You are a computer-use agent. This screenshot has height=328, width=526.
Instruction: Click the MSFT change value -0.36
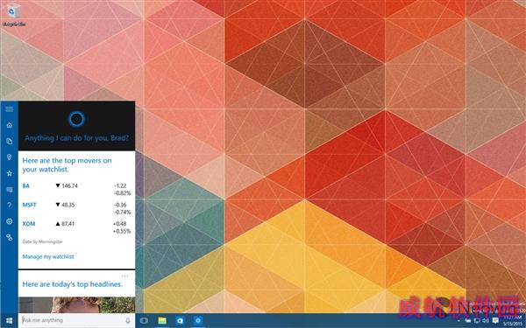[x=120, y=205]
